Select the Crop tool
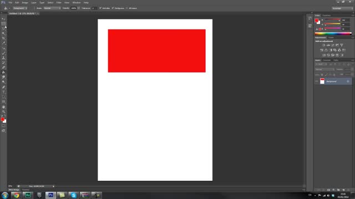This screenshot has height=199, width=355. click(3, 38)
